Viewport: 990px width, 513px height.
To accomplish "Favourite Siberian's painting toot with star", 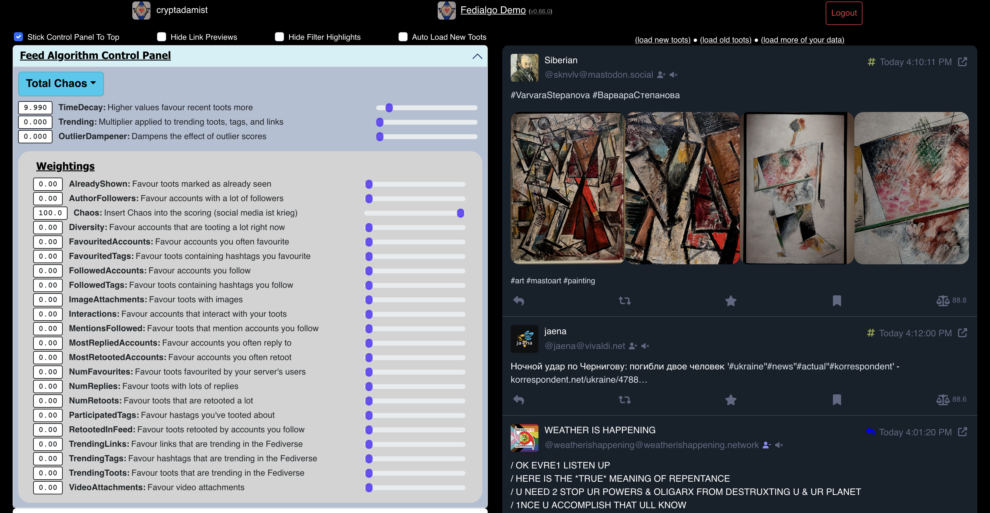I will [x=730, y=301].
